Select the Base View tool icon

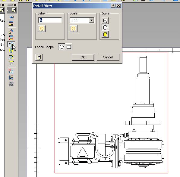[x=11, y=17]
